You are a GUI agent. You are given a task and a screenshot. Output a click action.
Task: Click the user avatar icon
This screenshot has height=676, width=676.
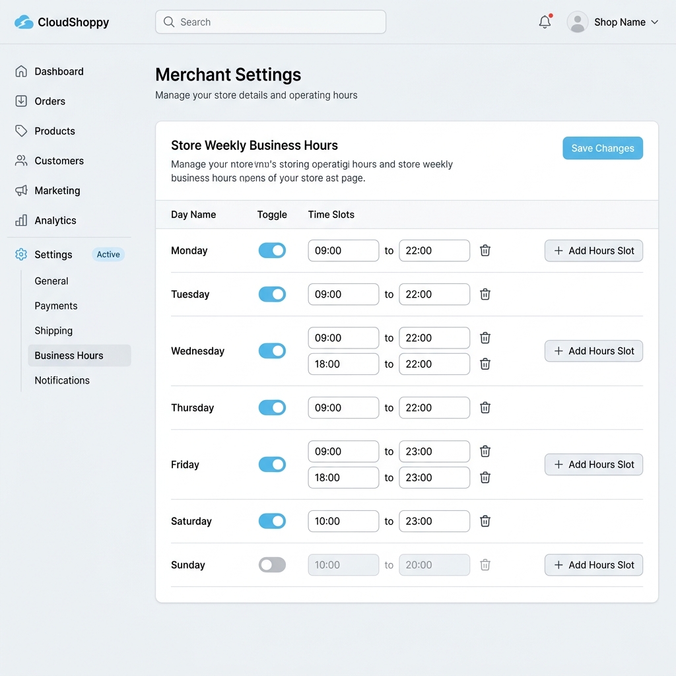(x=577, y=22)
